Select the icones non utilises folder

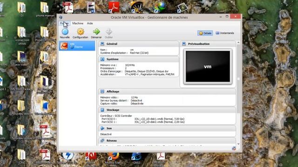pyautogui.click(x=22, y=36)
